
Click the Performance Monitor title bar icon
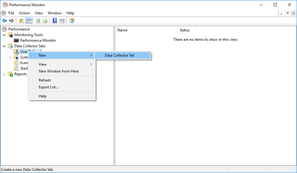click(5, 5)
